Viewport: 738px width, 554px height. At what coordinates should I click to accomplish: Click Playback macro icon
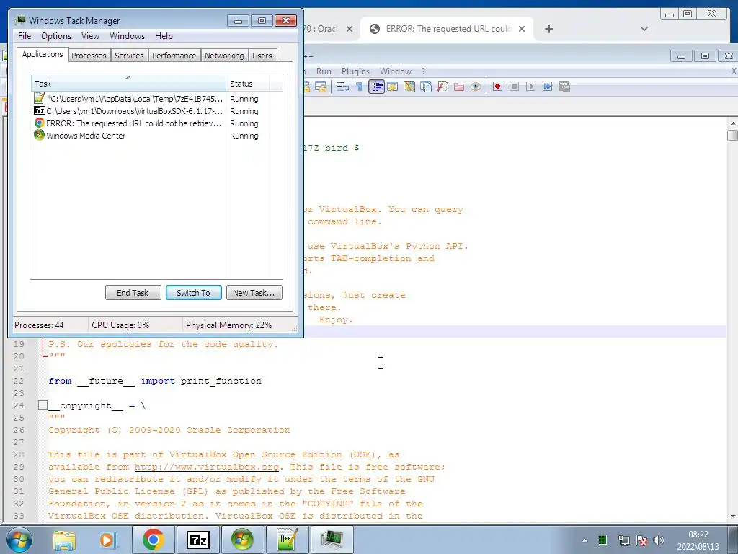[x=530, y=87]
